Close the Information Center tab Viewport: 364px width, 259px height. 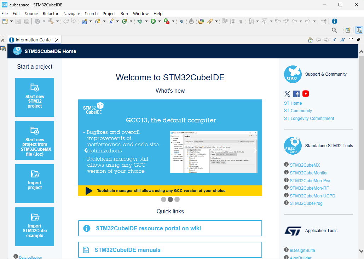(57, 40)
